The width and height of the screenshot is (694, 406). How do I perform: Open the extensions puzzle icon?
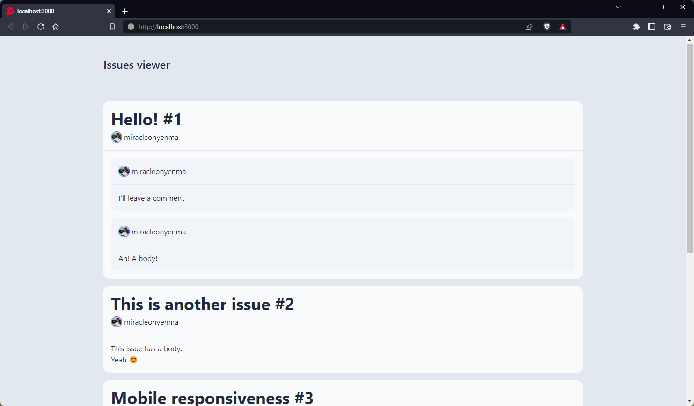(x=636, y=27)
